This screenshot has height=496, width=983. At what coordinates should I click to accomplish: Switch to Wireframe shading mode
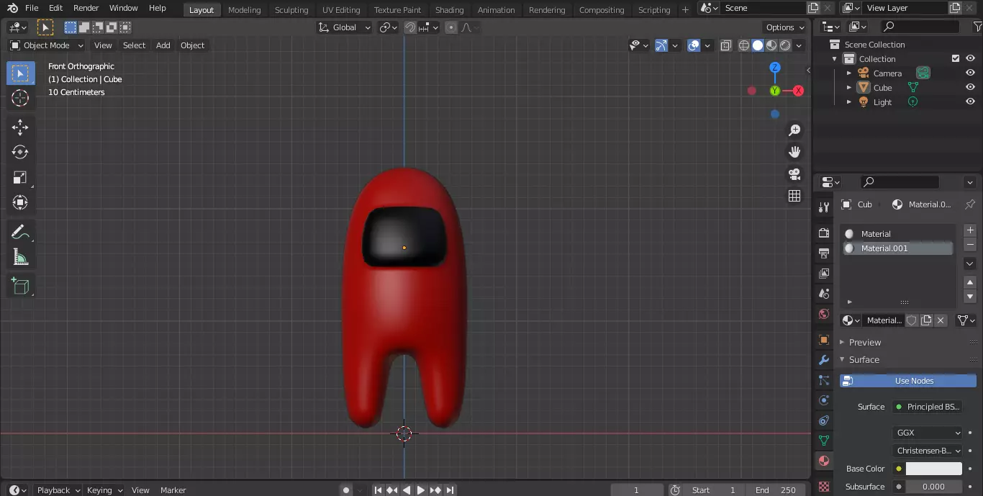(x=744, y=45)
